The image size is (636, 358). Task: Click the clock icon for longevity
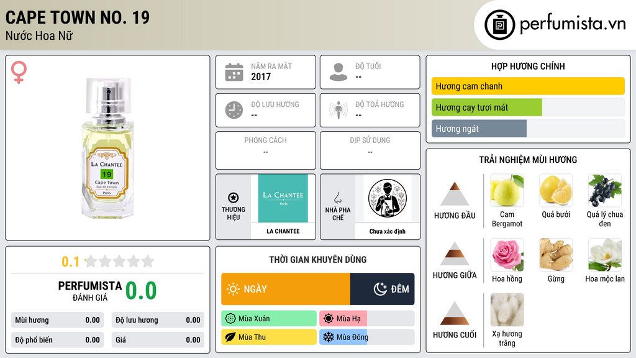point(234,110)
